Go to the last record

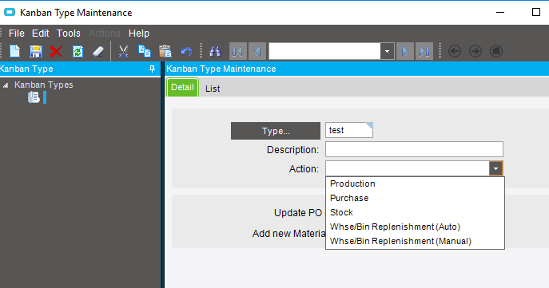(424, 52)
